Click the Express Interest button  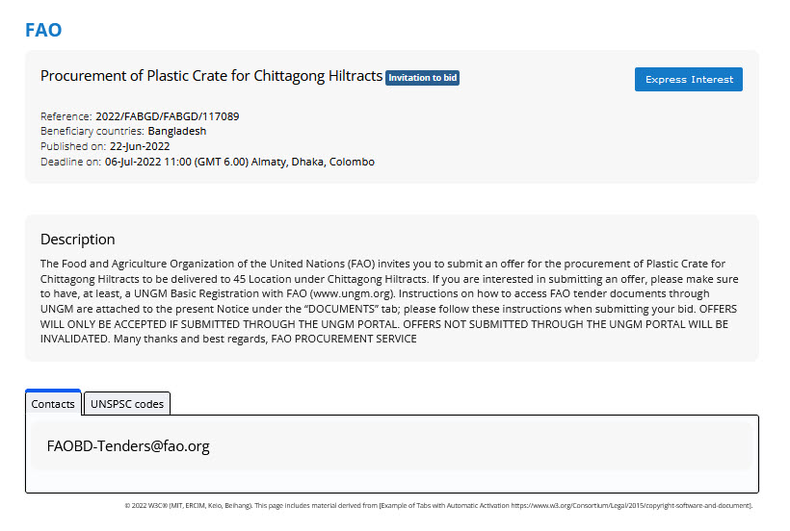pyautogui.click(x=688, y=79)
